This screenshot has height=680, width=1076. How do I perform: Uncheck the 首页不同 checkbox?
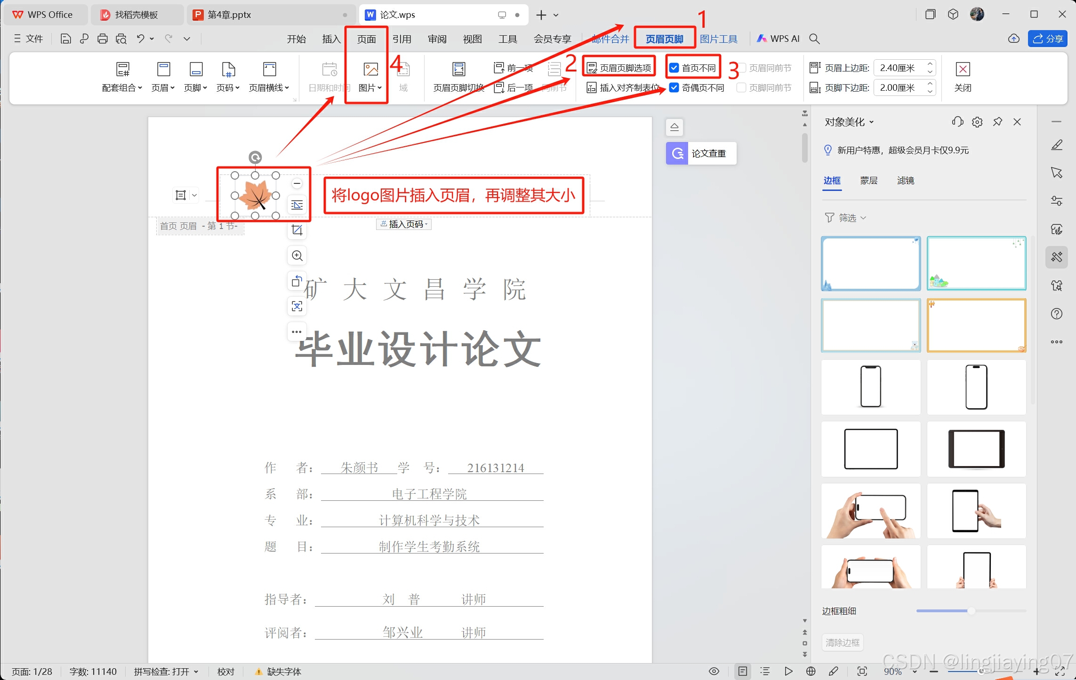click(x=674, y=68)
